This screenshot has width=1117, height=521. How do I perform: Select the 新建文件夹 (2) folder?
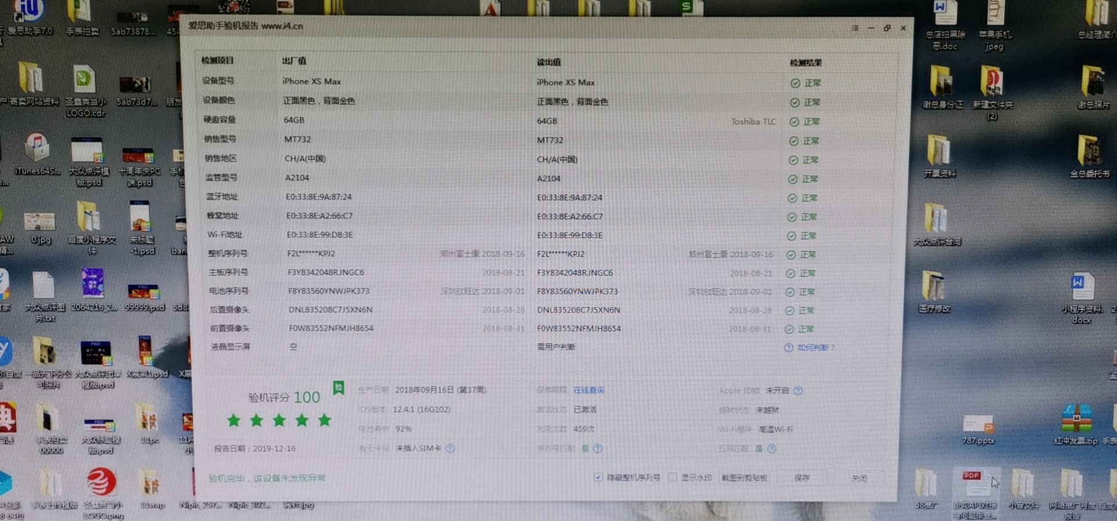coord(993,93)
